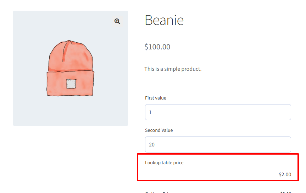Click the "First value" field label

(x=156, y=98)
